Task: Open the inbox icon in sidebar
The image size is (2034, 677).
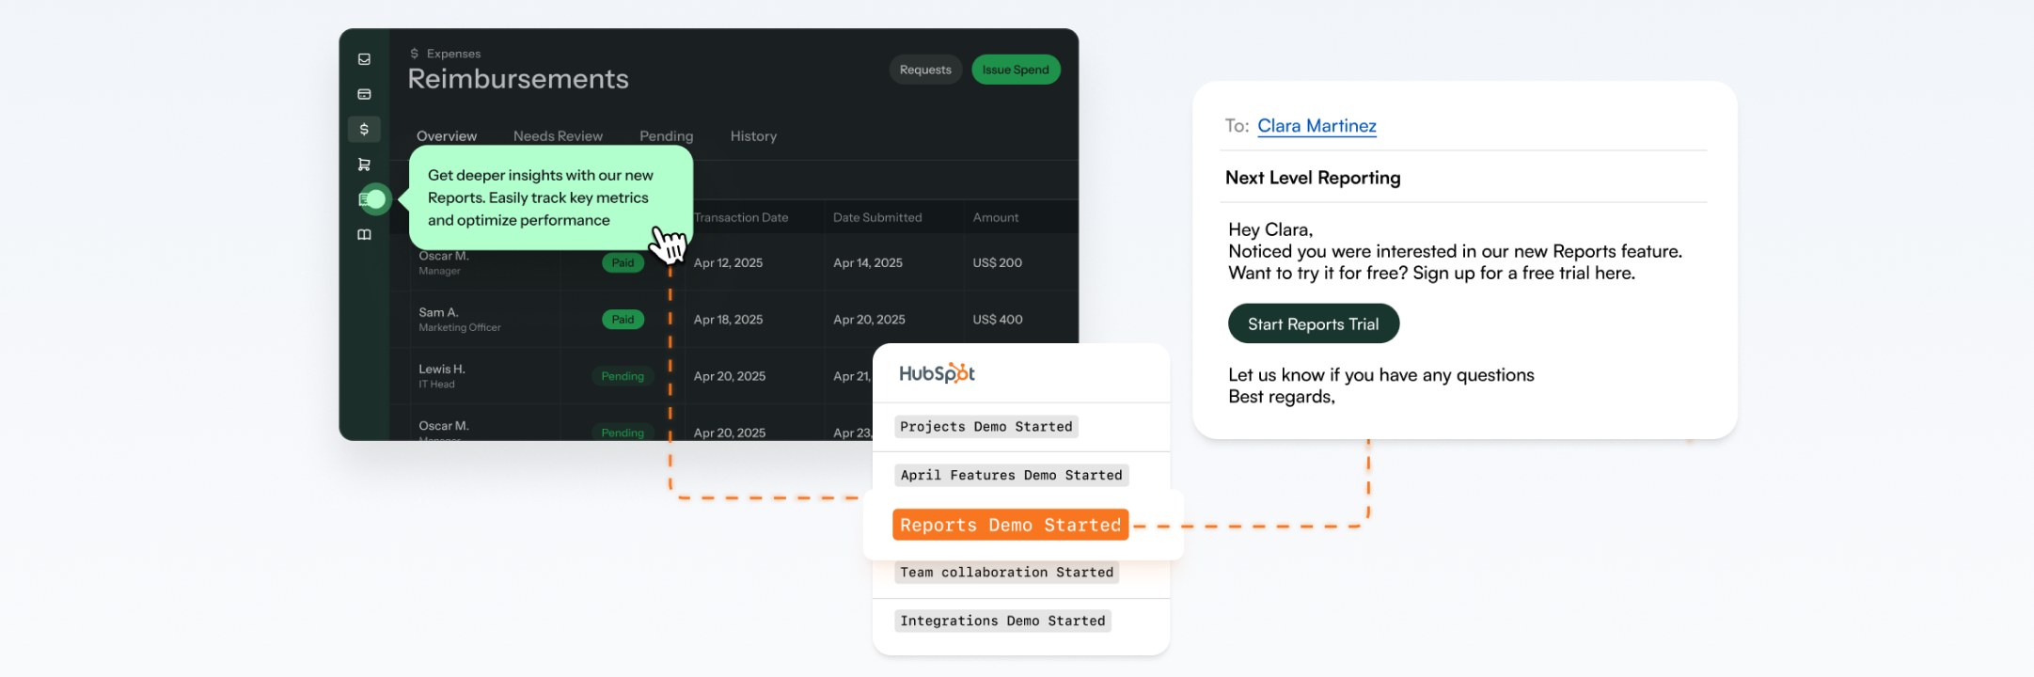Action: pyautogui.click(x=364, y=59)
